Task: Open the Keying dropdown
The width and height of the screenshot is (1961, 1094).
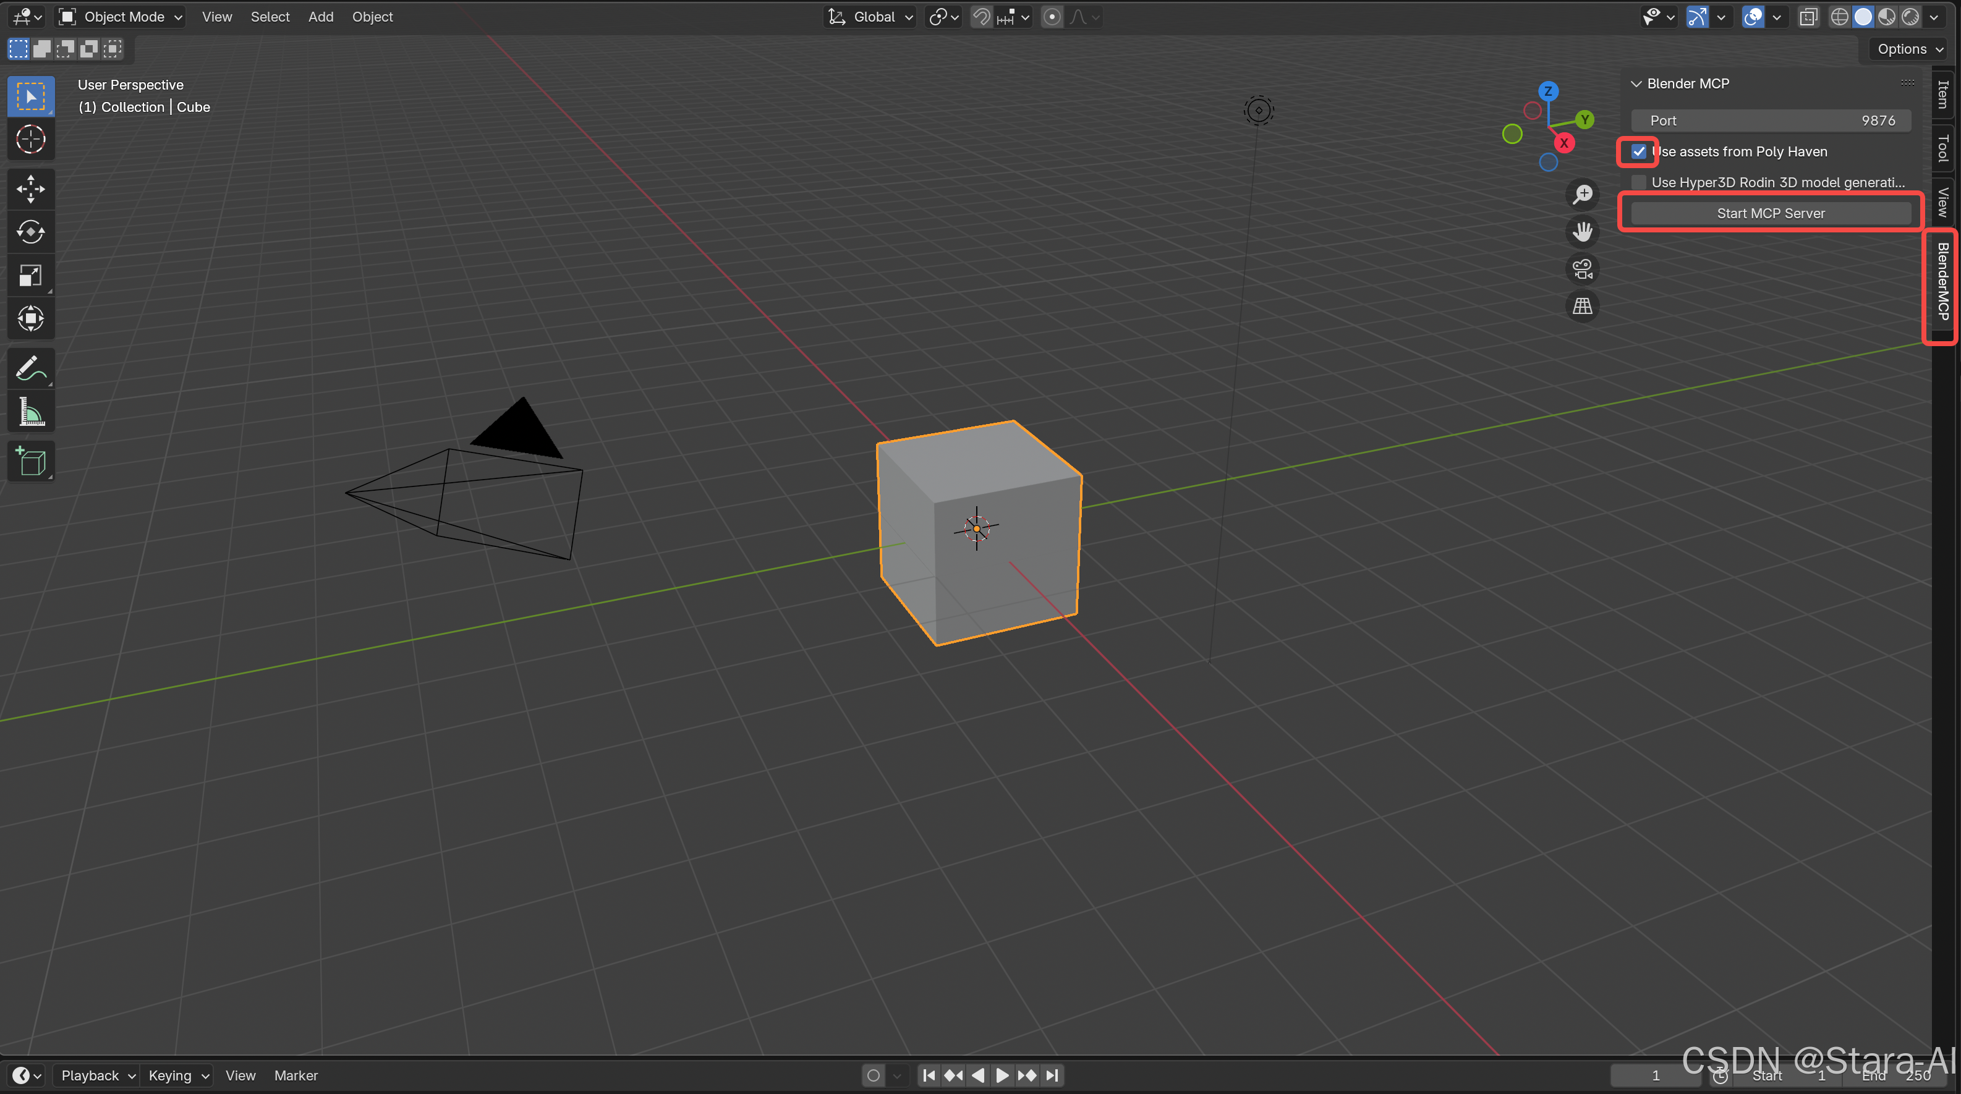Action: pyautogui.click(x=177, y=1075)
